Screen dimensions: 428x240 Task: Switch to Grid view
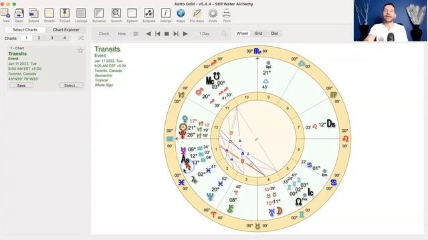pyautogui.click(x=258, y=33)
